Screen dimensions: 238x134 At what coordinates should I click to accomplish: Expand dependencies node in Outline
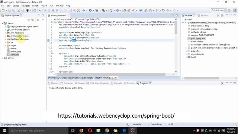(186, 54)
